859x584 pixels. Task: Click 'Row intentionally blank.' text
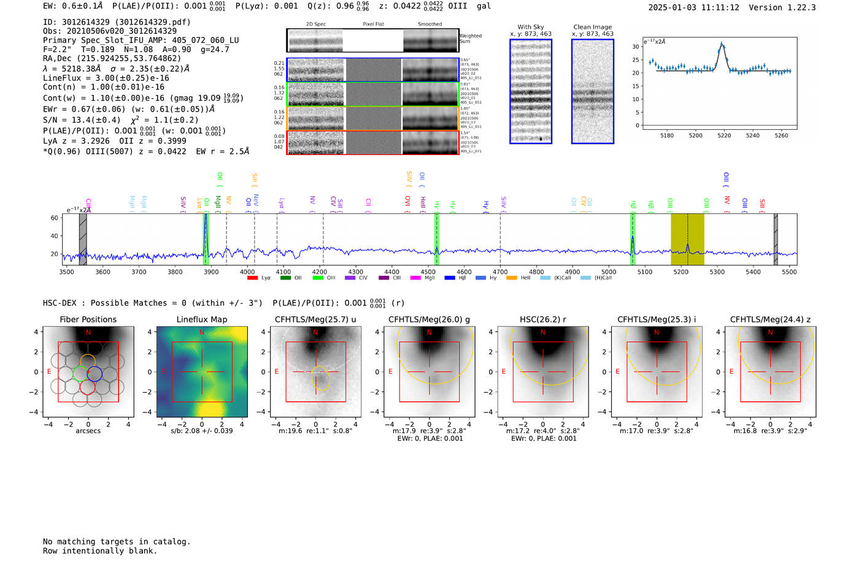click(x=100, y=551)
